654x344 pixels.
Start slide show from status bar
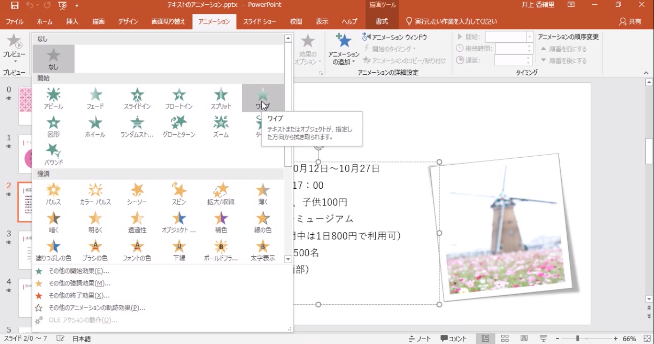point(543,339)
